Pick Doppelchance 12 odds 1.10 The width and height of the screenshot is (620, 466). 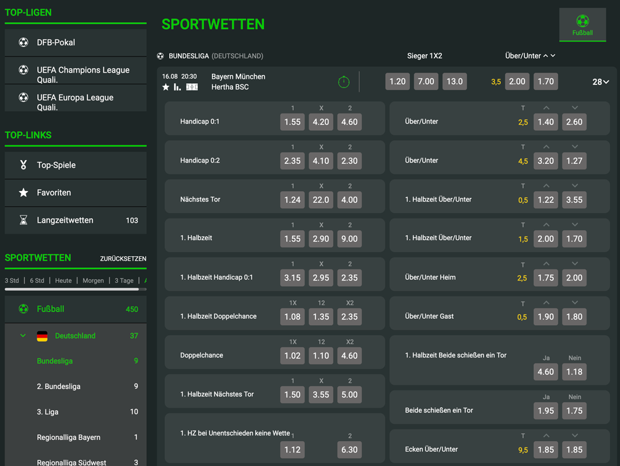point(321,356)
